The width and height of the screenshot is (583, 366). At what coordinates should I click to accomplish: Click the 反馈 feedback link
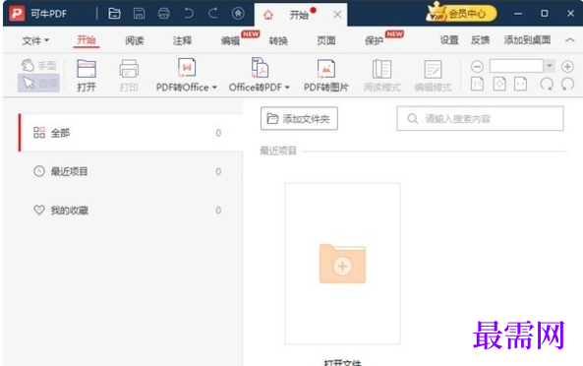coord(480,39)
